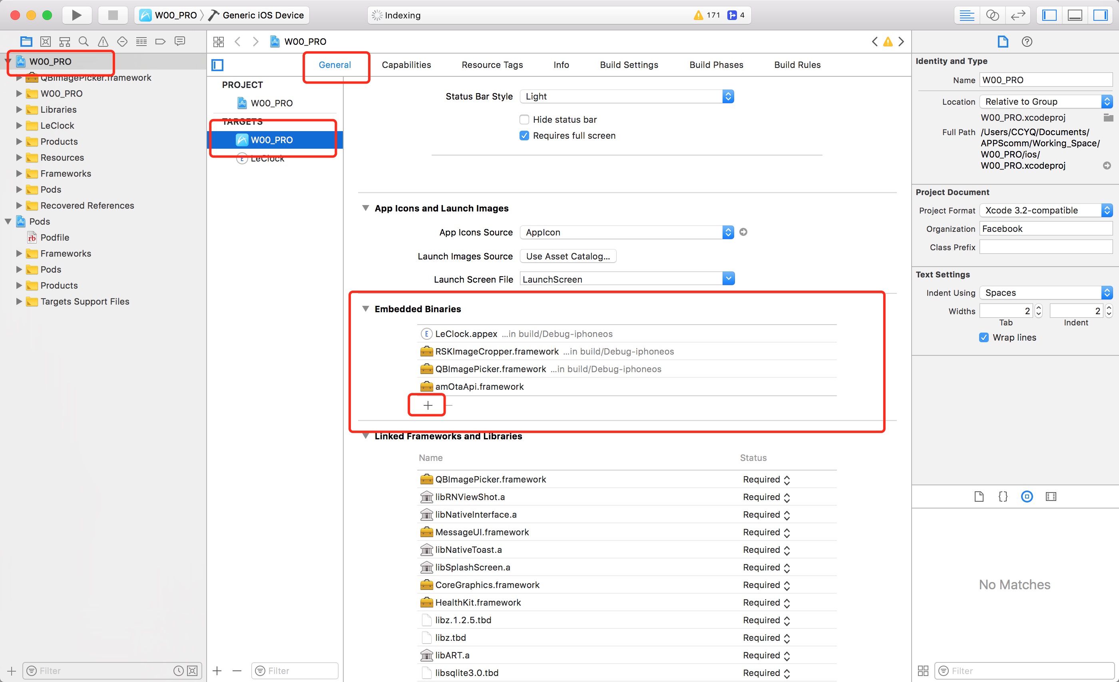Toggle the Debug area visibility
Screen dimensions: 1119x682
[1075, 15]
